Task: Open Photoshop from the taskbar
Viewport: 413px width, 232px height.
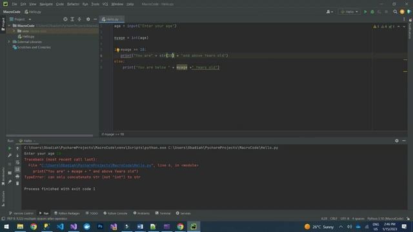Action: [x=100, y=226]
